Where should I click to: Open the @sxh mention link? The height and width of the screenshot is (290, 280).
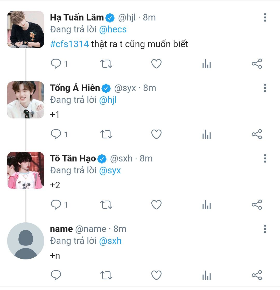click(110, 241)
